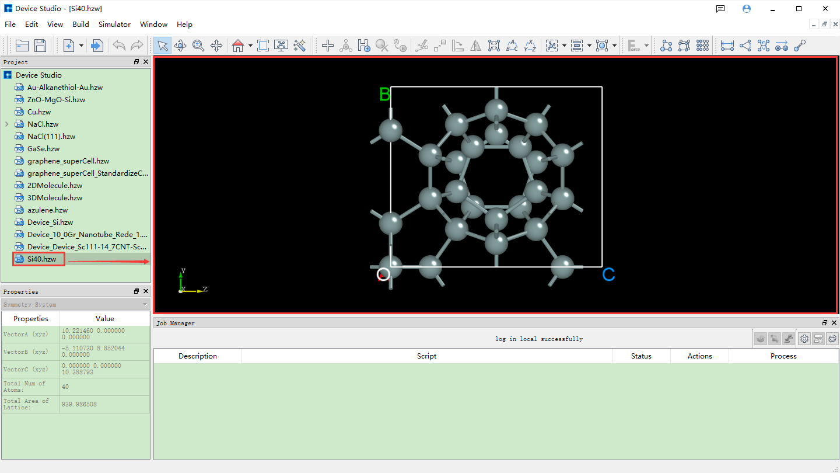This screenshot has width=840, height=473.
Task: Open the home view dropdown arrow
Action: [250, 46]
